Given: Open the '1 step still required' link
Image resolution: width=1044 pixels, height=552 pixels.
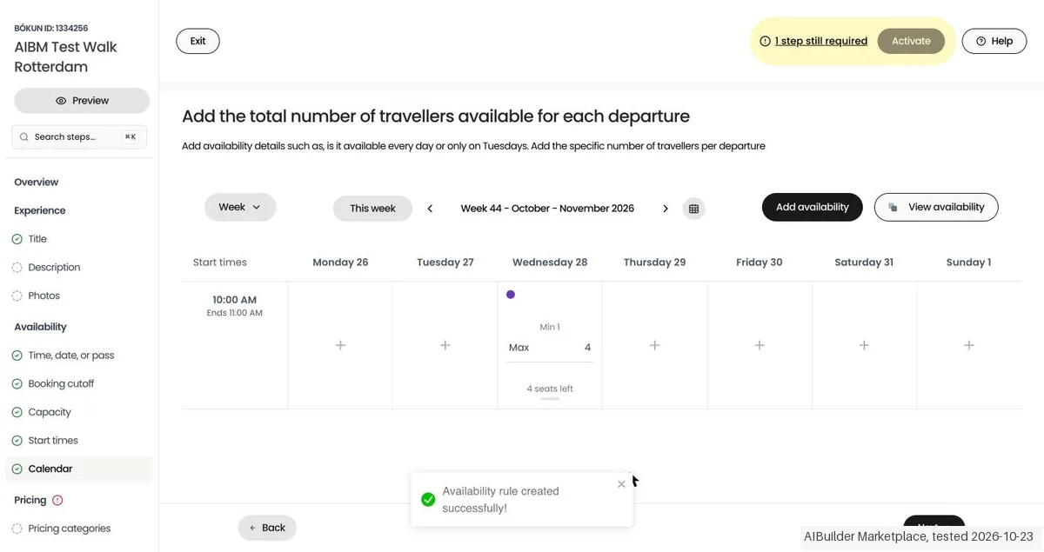Looking at the screenshot, I should [821, 41].
